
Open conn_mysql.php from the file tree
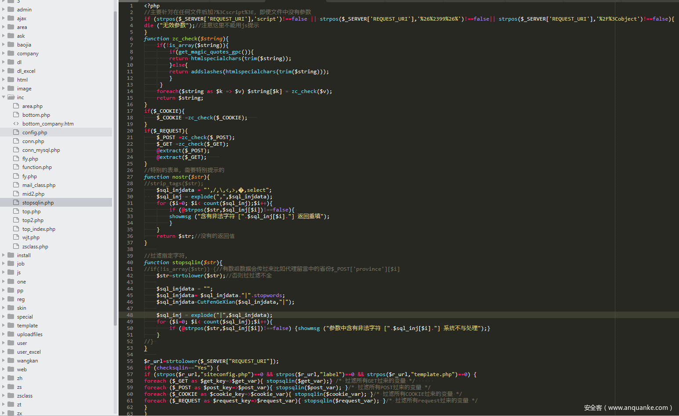[41, 150]
